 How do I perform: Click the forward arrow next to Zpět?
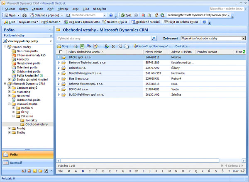[x=136, y=15]
